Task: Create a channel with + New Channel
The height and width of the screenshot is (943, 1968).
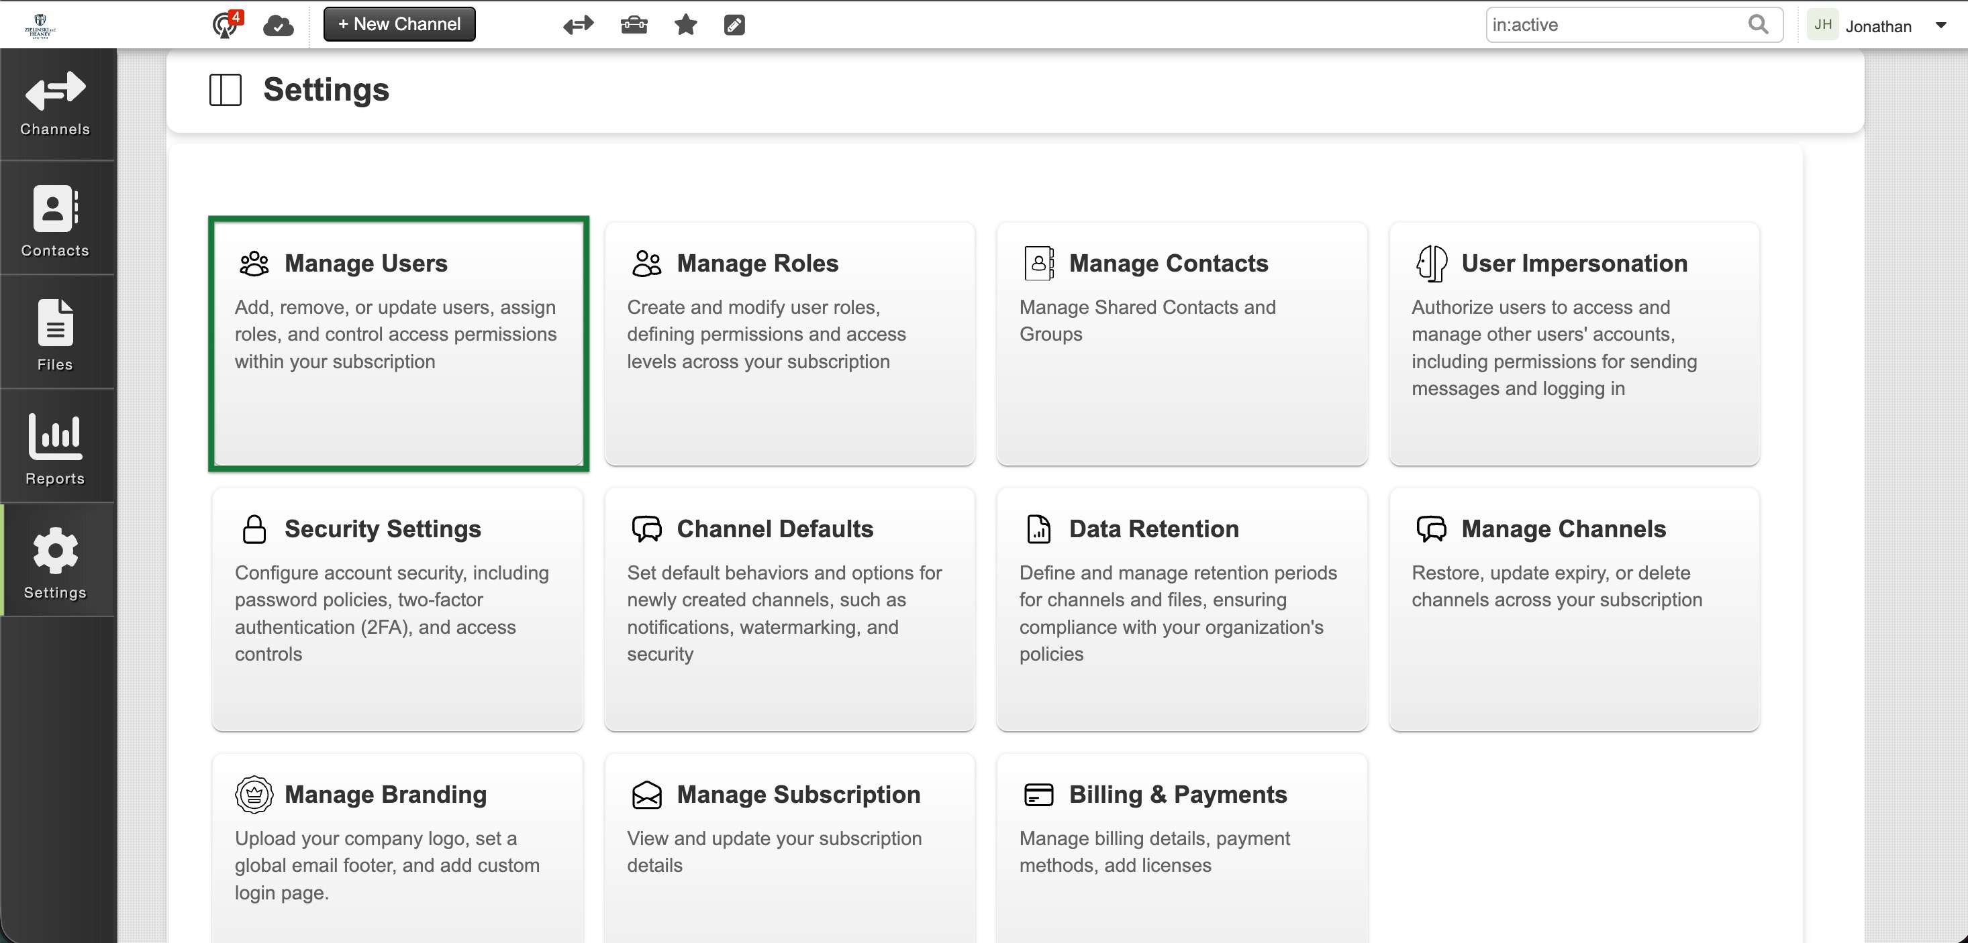Action: pos(399,24)
